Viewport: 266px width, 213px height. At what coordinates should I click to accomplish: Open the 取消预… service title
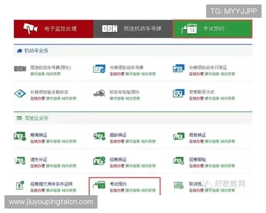point(196,184)
